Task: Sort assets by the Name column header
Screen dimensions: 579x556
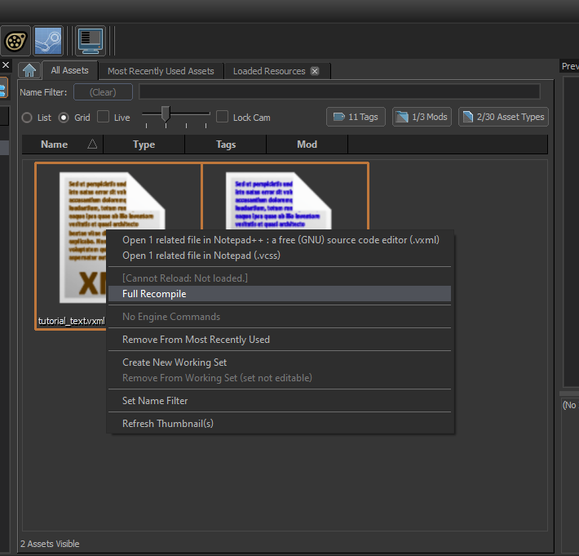Action: point(55,145)
